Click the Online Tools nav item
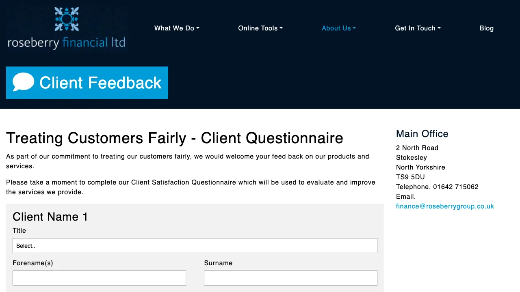This screenshot has width=520, height=292. tap(260, 28)
